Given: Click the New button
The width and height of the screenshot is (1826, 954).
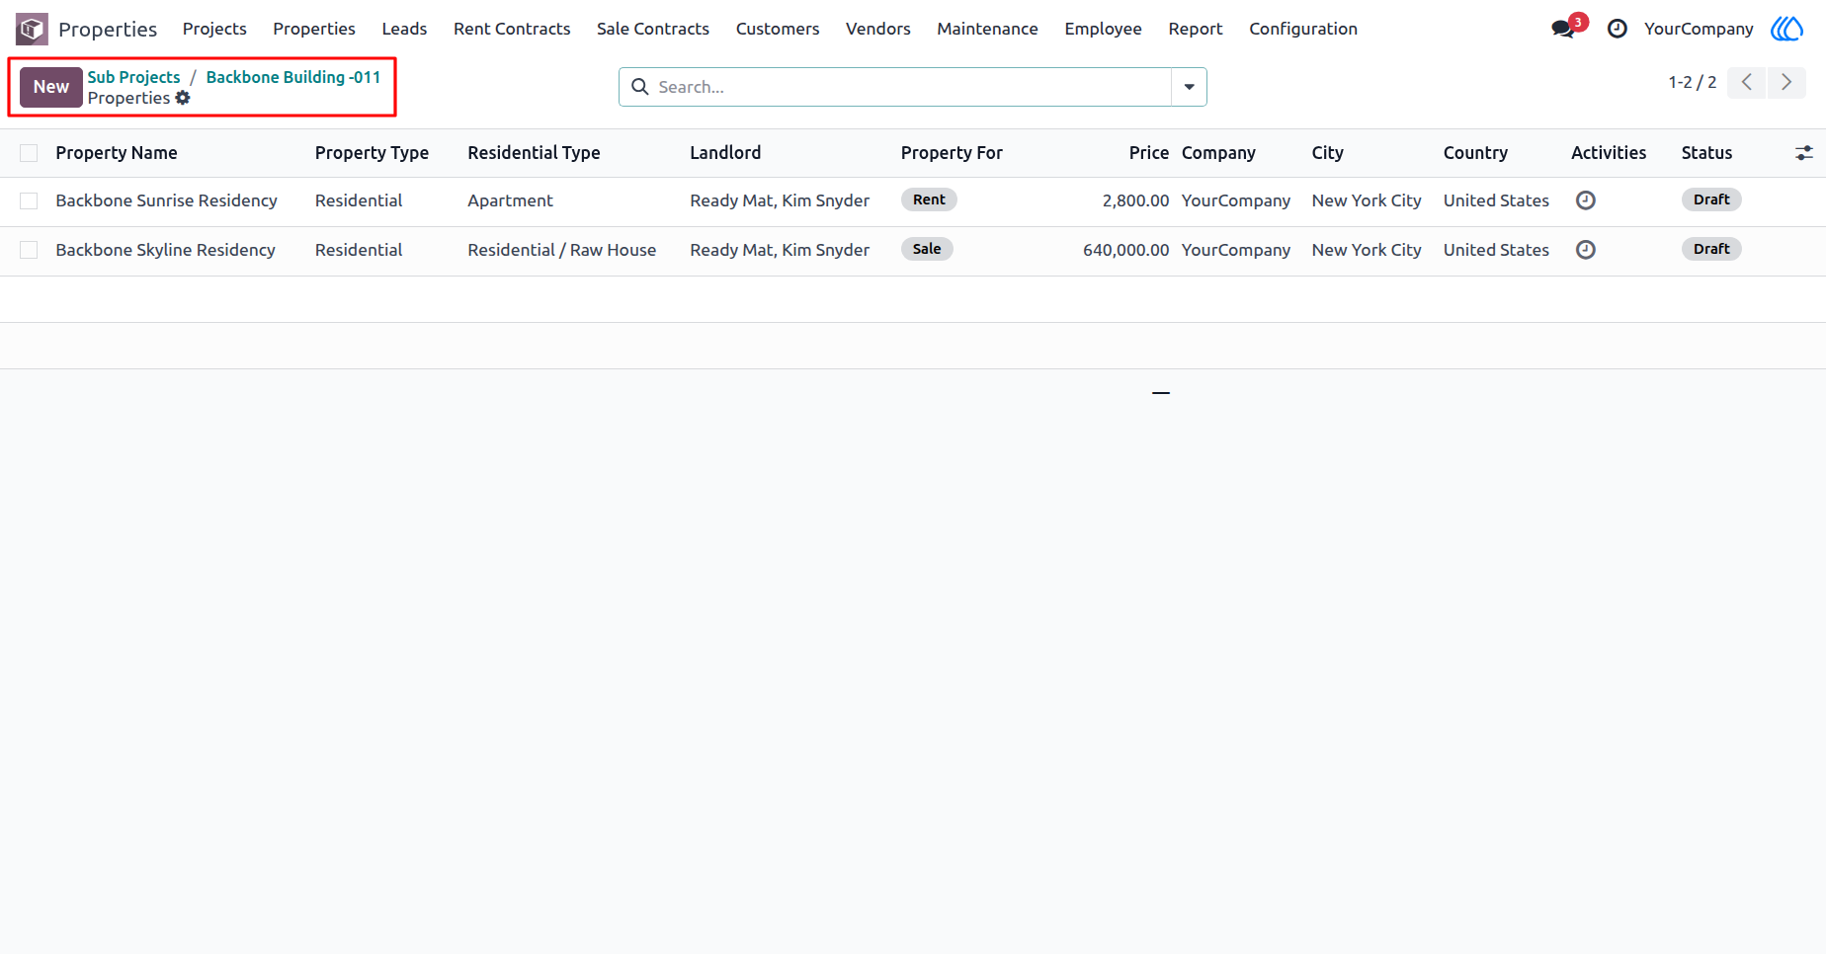Looking at the screenshot, I should point(51,87).
